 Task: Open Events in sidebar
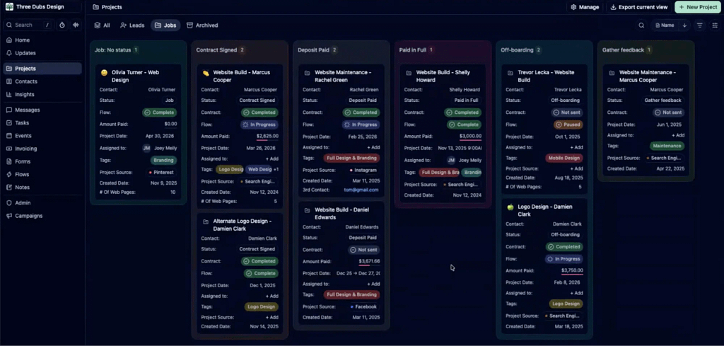[x=42, y=136]
